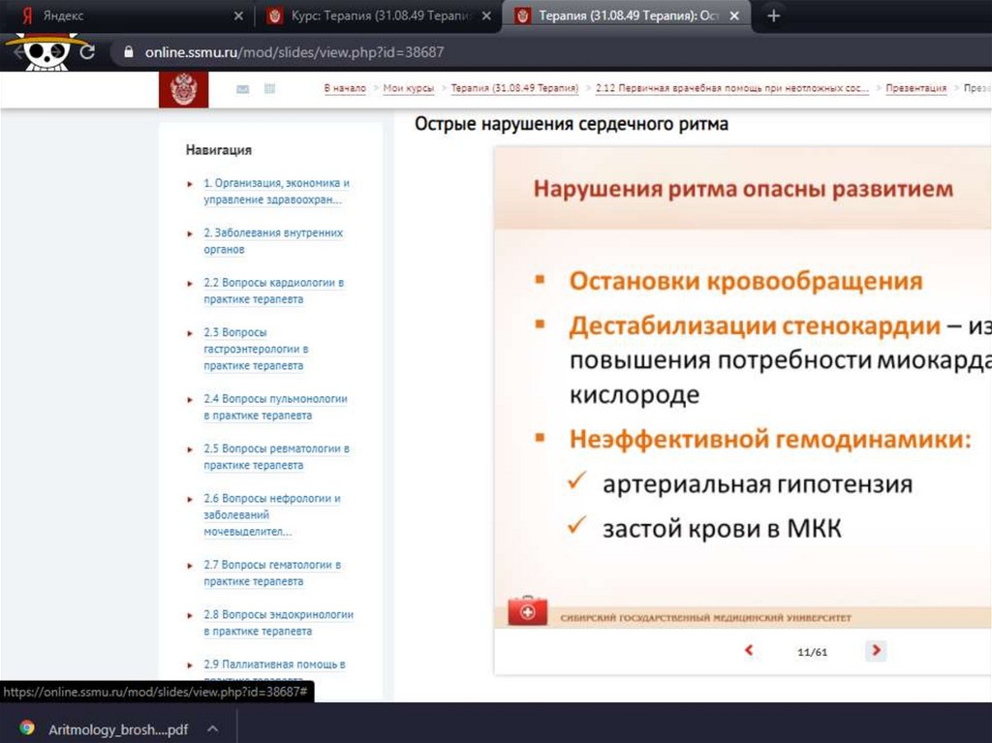This screenshot has height=743, width=992.
Task: Open the В начало breadcrumb link
Action: (x=345, y=88)
